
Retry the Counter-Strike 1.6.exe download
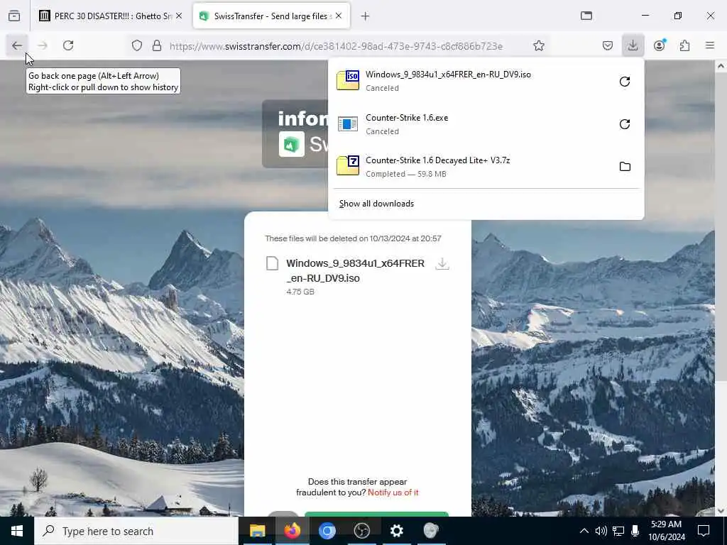pos(625,124)
